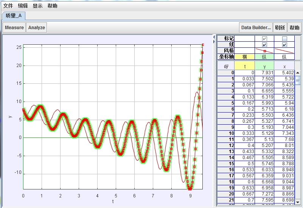The width and height of the screenshot is (303, 208).
Task: Click the 刷新 refresh button
Action: point(280,28)
